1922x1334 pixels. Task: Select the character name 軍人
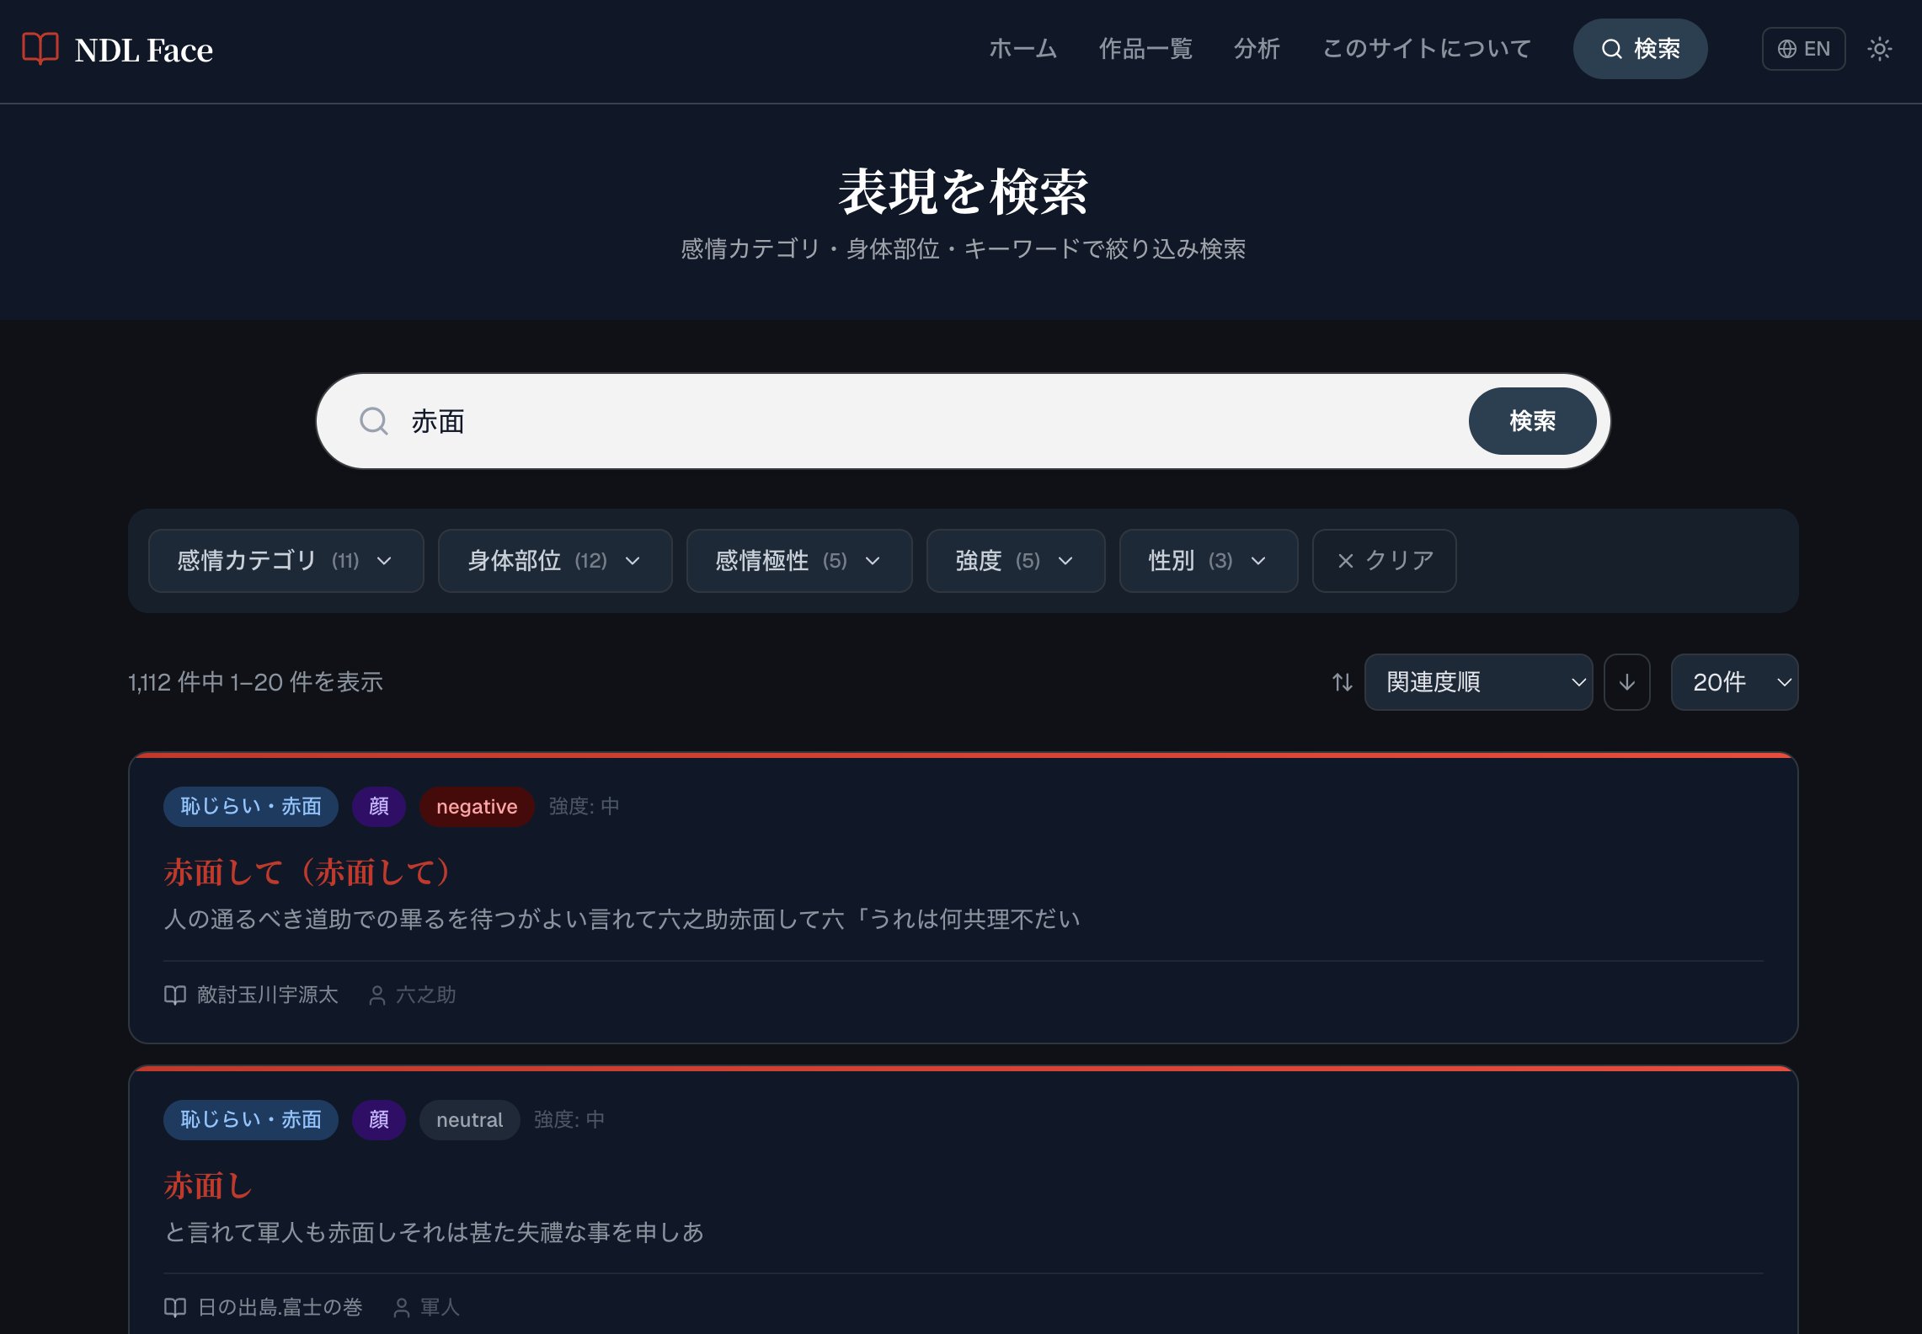[440, 1308]
